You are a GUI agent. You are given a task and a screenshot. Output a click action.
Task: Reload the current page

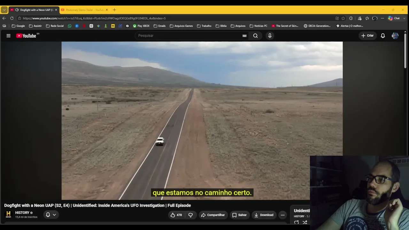(12, 18)
